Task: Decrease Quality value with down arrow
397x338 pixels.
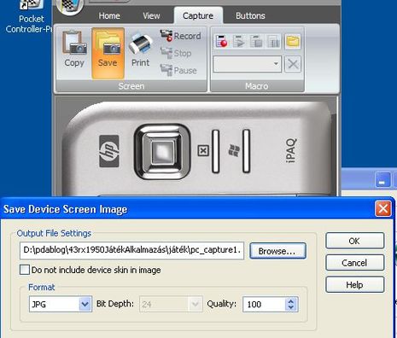Action: click(291, 307)
